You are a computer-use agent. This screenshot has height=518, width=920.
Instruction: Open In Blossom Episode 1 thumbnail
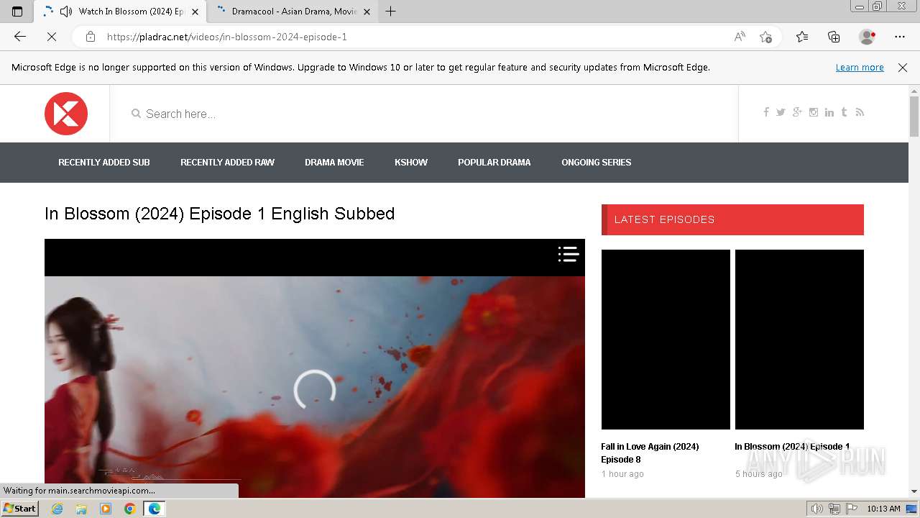[799, 340]
